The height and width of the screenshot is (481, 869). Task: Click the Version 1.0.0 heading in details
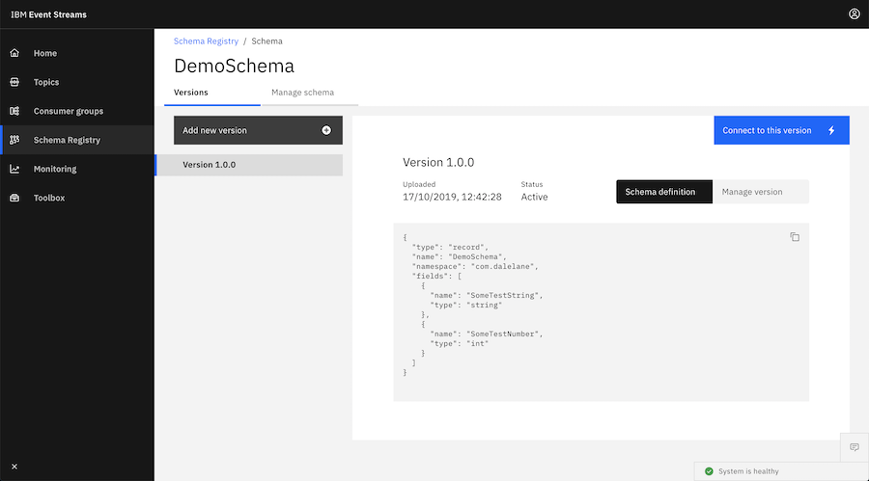pyautogui.click(x=438, y=162)
